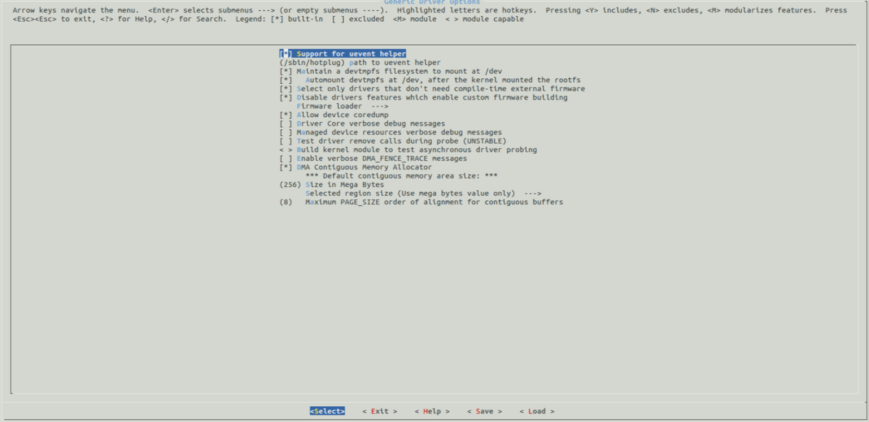This screenshot has height=422, width=869.
Task: Open the Firmware loader submenu
Action: click(343, 106)
